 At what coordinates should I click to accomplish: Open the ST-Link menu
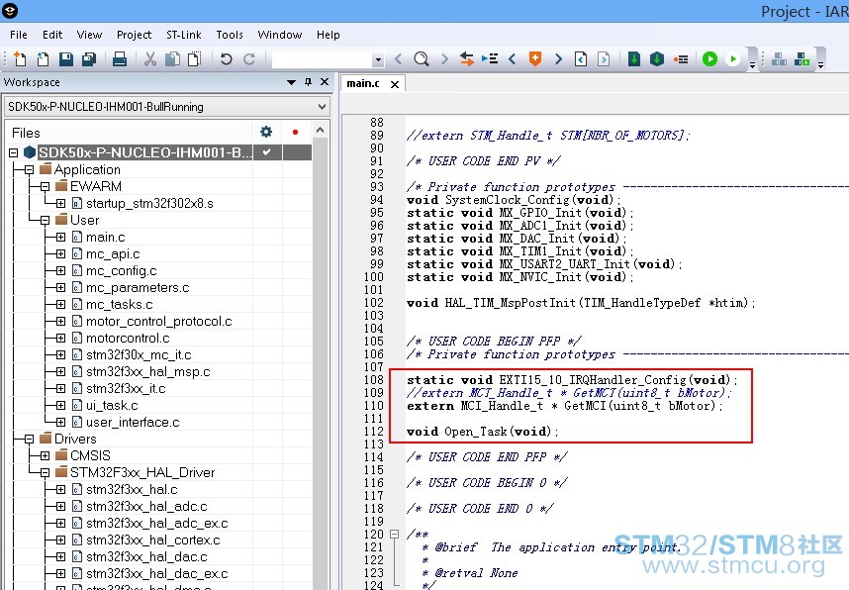183,35
